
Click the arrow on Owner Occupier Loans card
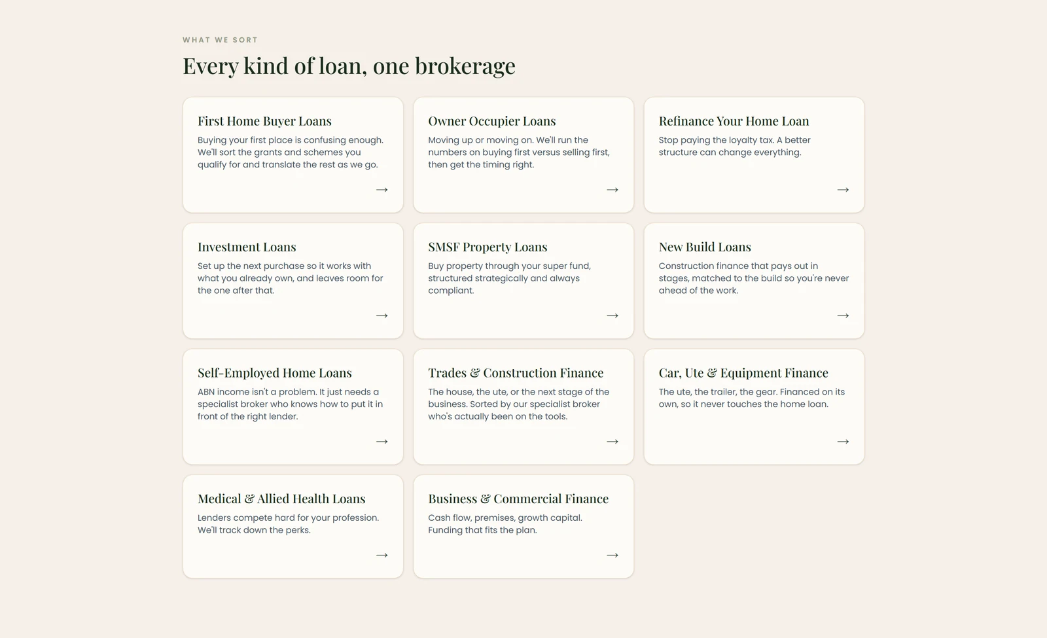tap(612, 190)
